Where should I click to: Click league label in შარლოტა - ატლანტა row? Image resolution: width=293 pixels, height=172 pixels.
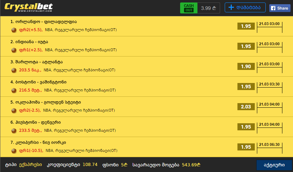click(x=79, y=70)
